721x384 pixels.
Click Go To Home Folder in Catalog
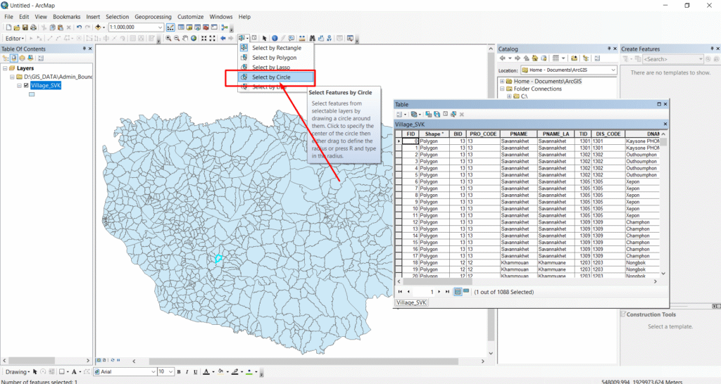click(x=535, y=58)
